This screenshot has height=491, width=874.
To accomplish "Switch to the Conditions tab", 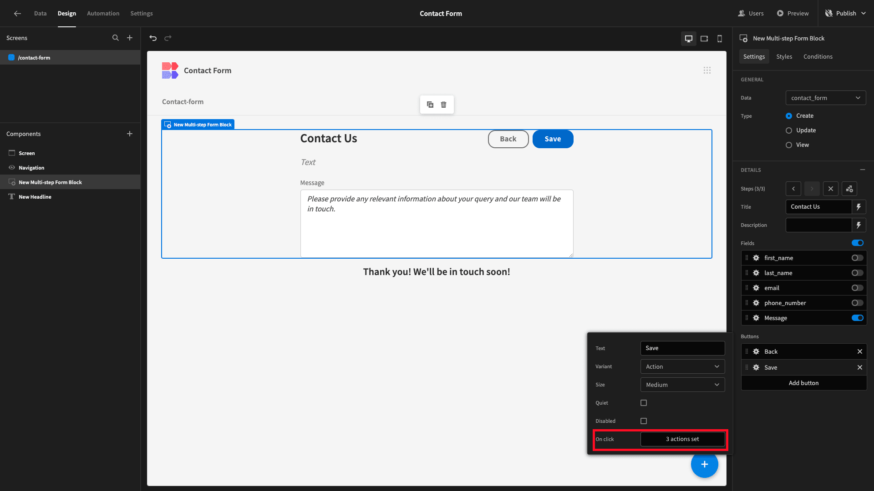I will [x=818, y=56].
